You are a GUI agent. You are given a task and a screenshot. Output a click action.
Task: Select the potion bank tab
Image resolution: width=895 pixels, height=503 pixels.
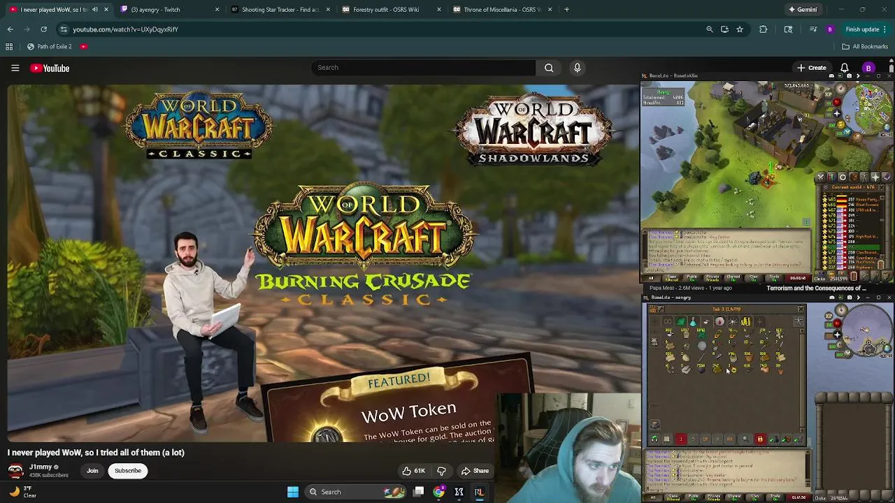(x=693, y=321)
